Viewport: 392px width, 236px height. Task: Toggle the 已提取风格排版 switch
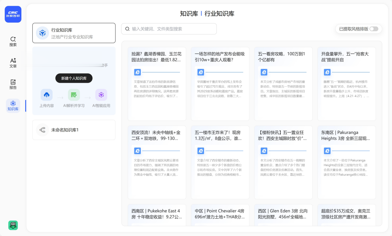pyautogui.click(x=374, y=29)
